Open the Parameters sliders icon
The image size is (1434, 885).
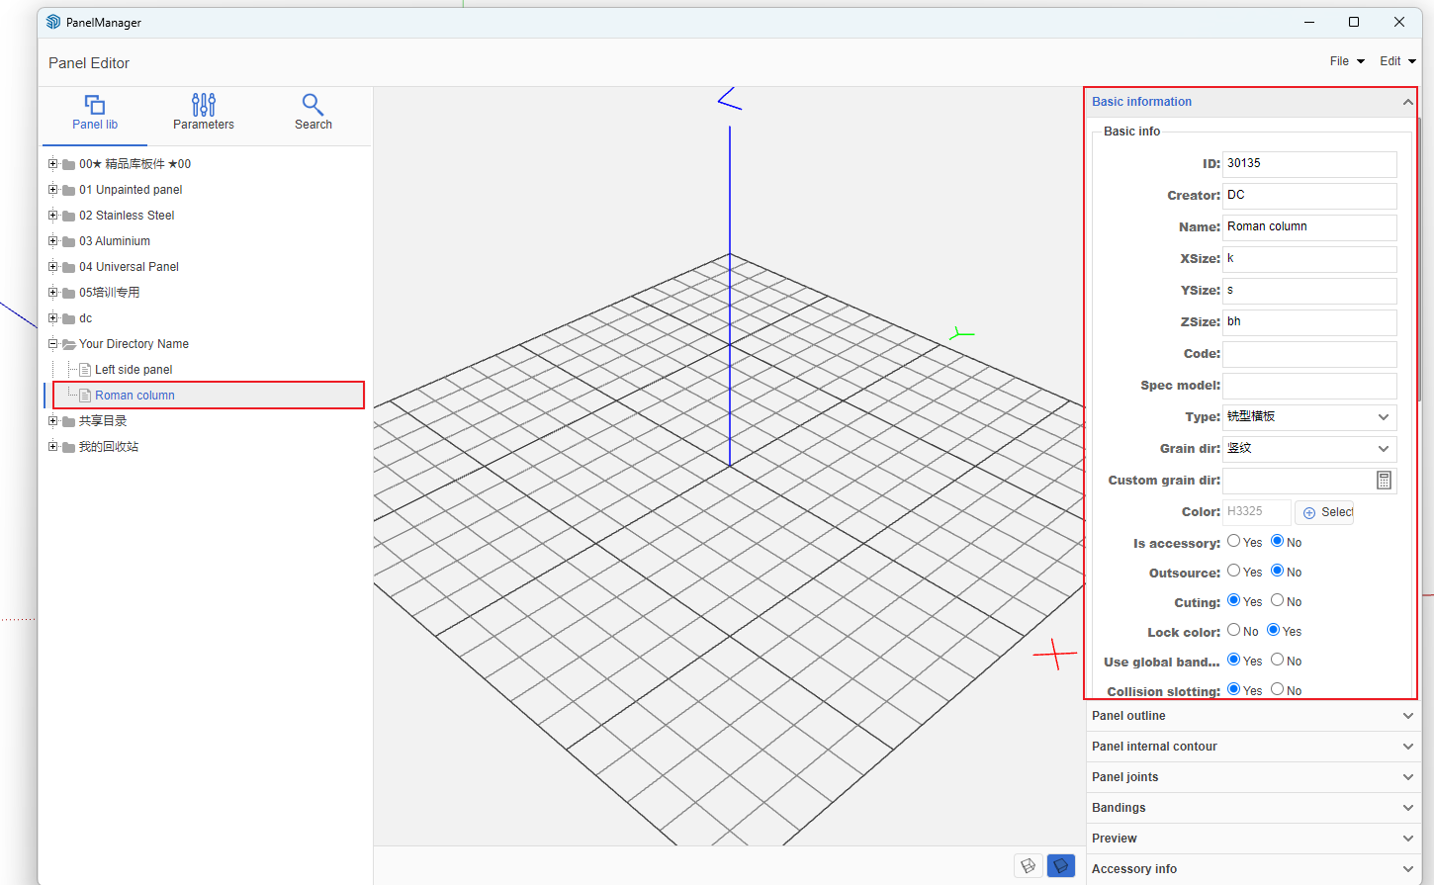click(204, 104)
